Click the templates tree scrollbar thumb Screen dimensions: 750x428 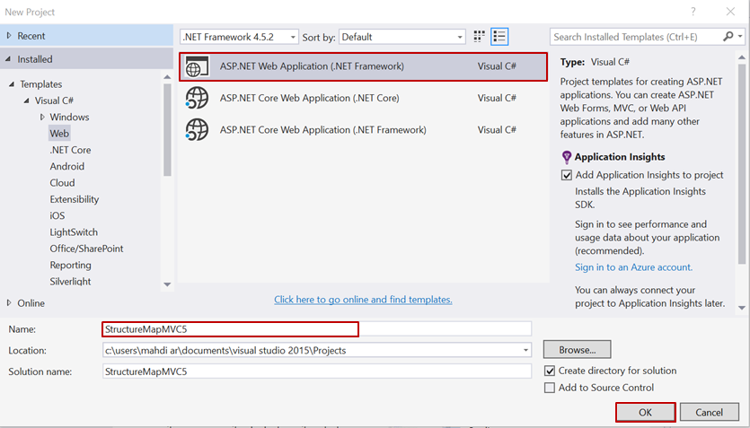click(x=167, y=130)
